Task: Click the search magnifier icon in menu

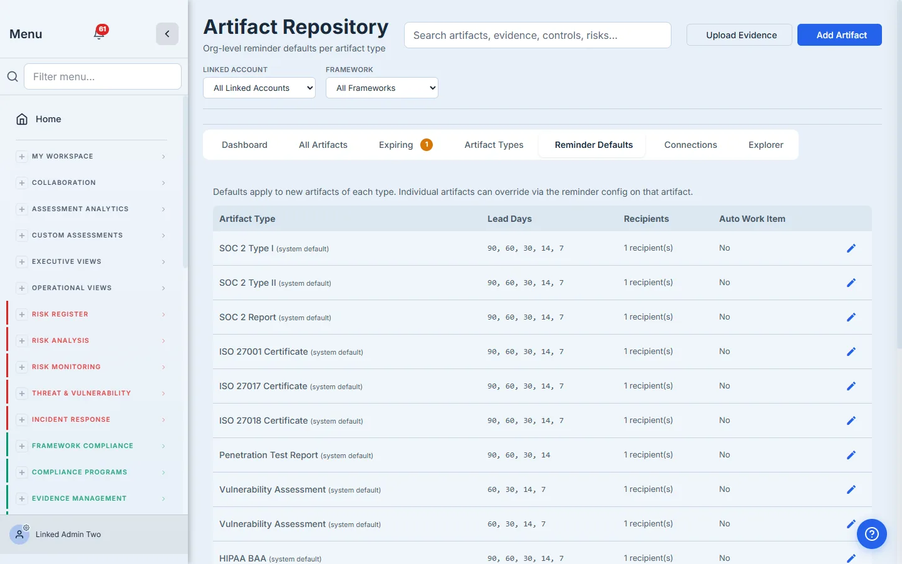Action: 13,76
